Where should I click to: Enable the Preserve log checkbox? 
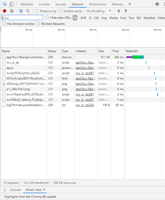pos(37,11)
